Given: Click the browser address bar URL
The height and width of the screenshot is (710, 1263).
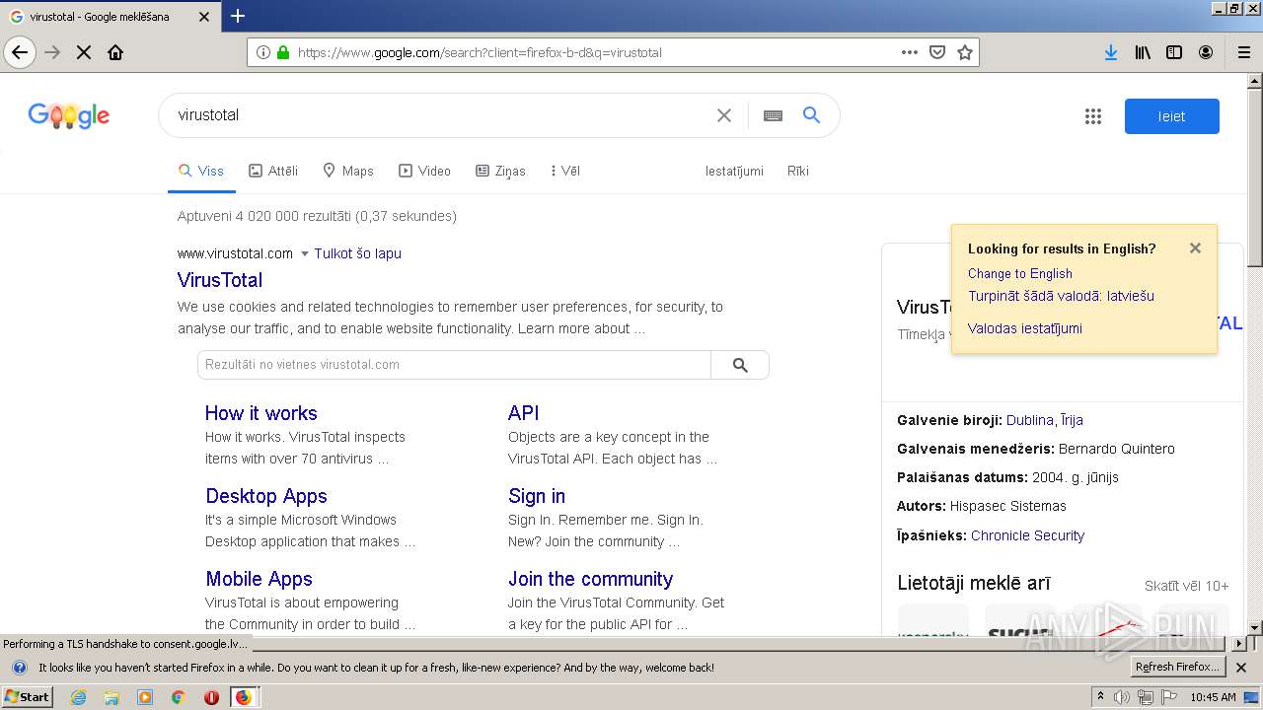Looking at the screenshot, I should (x=592, y=52).
